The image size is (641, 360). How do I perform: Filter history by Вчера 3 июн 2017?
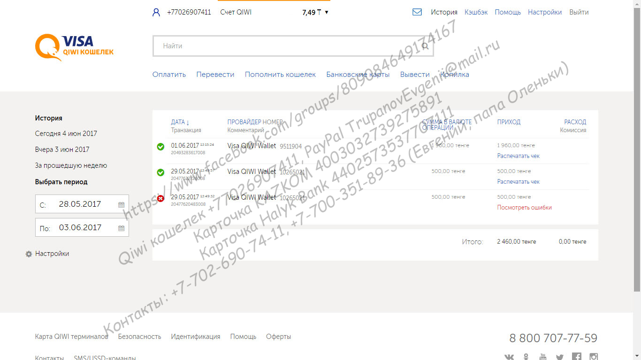pos(62,150)
